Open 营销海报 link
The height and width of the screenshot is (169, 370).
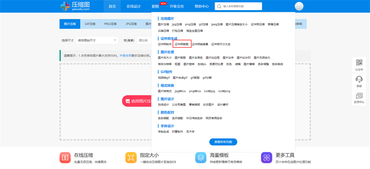point(194,105)
